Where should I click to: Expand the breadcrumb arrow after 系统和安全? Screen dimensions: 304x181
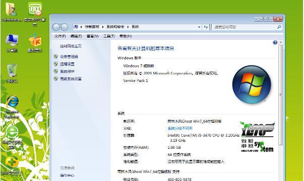(128, 27)
